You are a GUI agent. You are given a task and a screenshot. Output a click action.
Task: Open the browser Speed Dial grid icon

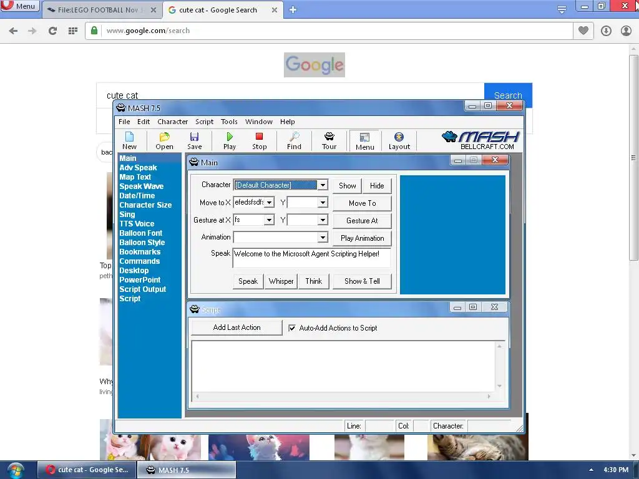(x=72, y=31)
